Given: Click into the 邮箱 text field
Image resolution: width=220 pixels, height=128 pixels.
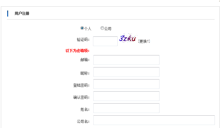Looking at the screenshot, I should pos(126,60).
